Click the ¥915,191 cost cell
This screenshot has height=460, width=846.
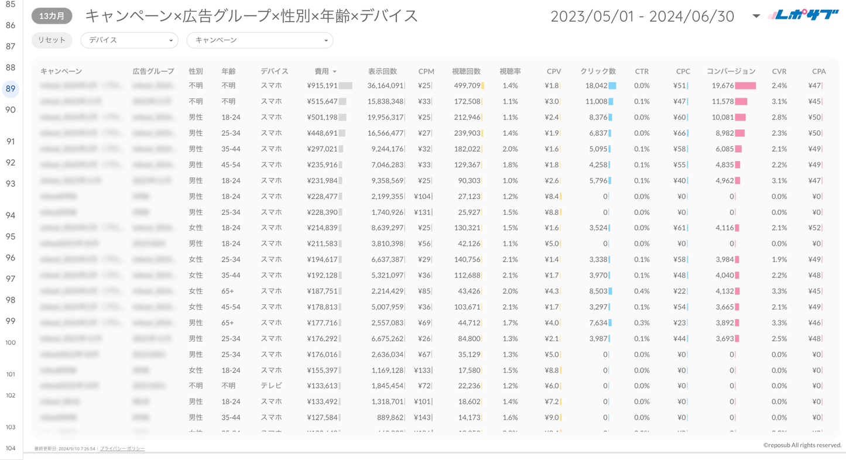pos(322,85)
